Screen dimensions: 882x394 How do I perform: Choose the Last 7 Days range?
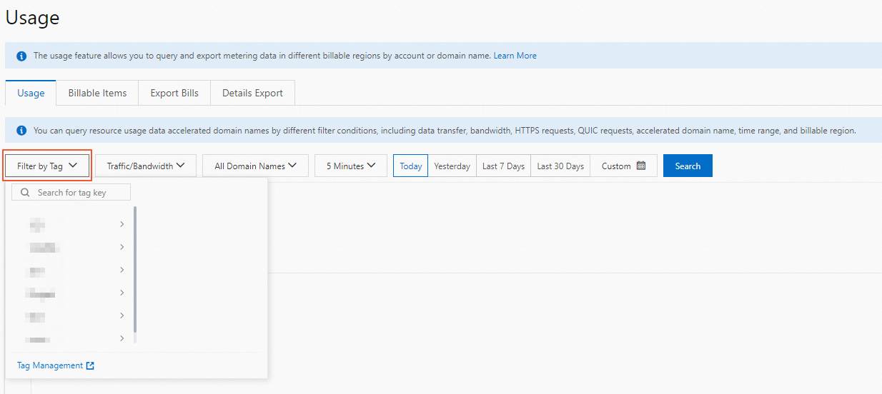point(503,166)
